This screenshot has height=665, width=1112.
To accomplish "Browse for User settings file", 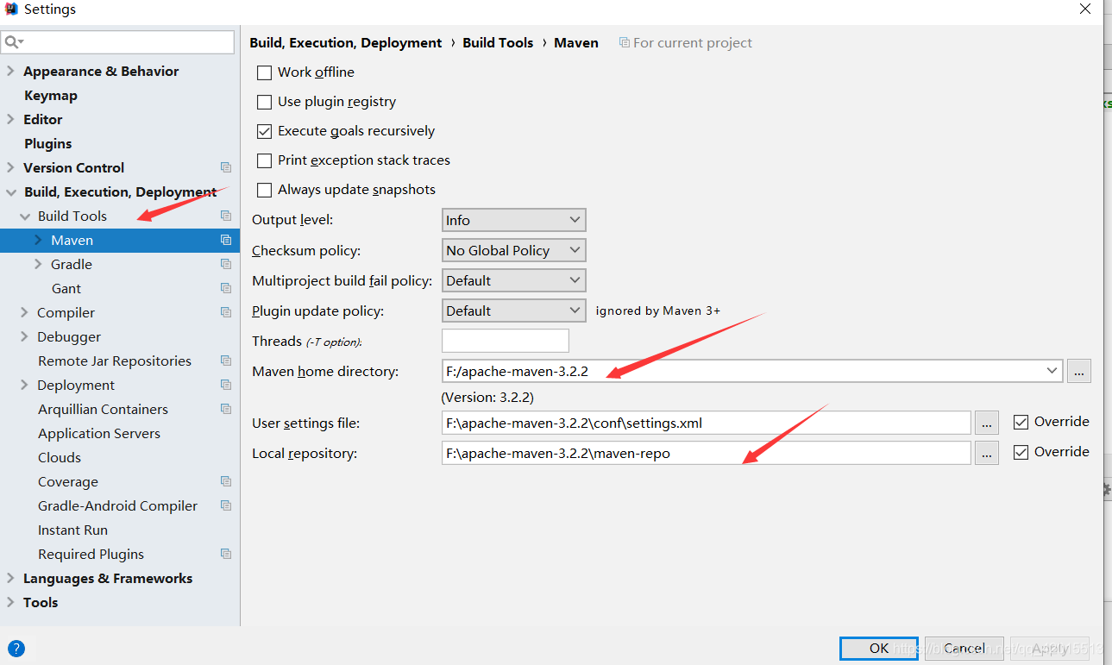I will click(x=987, y=423).
